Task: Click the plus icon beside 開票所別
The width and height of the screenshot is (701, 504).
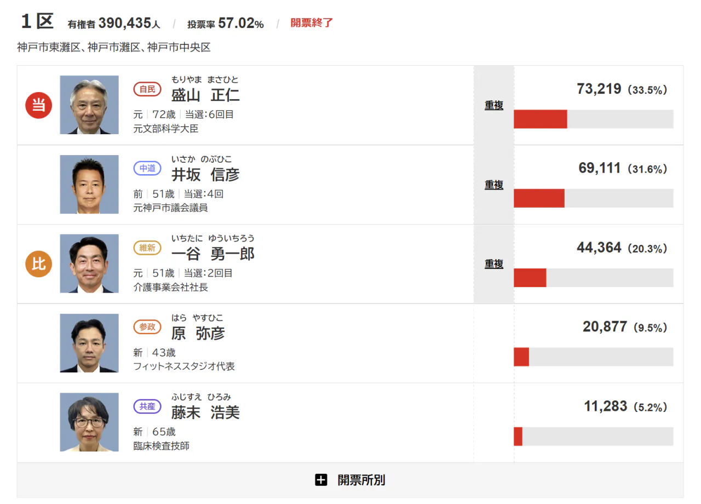Action: tap(321, 480)
